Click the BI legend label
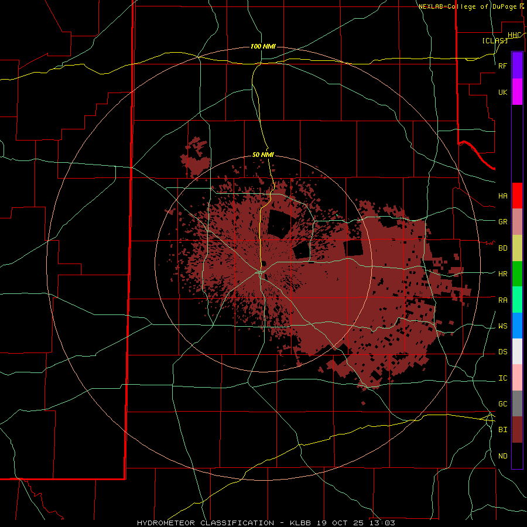This screenshot has height=527, width=527. click(502, 430)
